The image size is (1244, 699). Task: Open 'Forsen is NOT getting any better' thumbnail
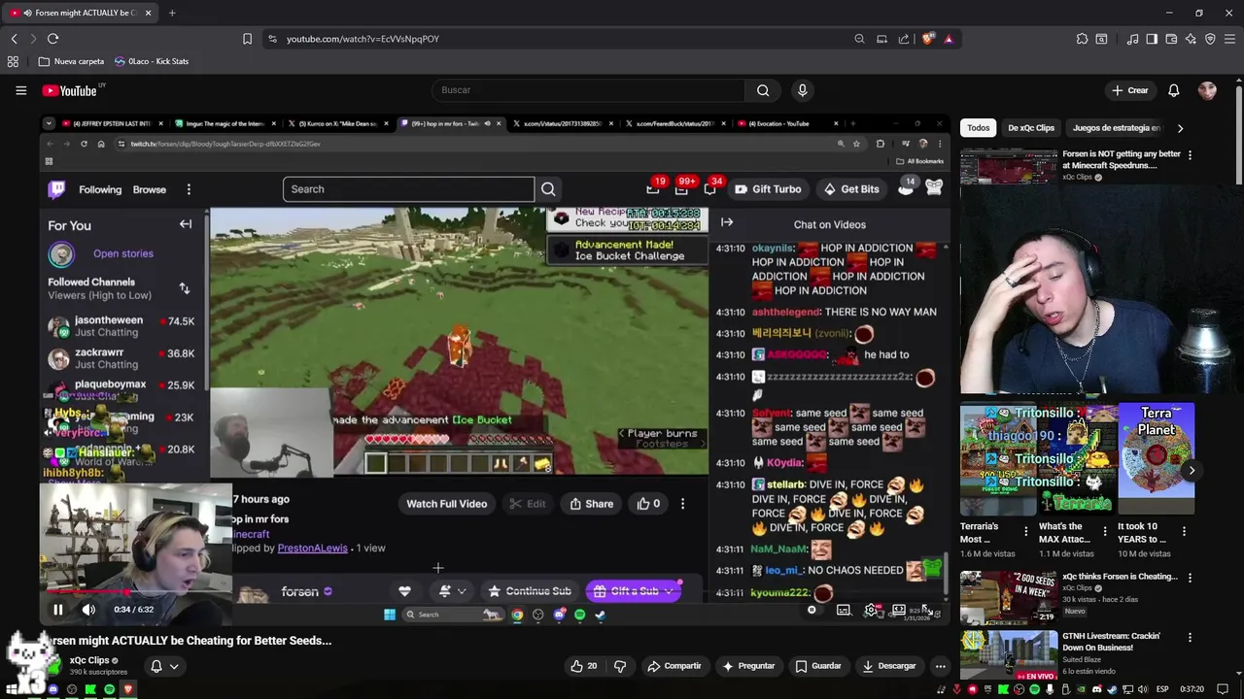[1009, 167]
